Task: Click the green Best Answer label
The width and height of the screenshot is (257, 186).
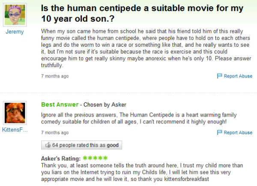Action: tap(60, 105)
